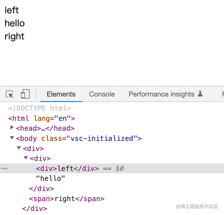Click the word hello on the page
This screenshot has height=215, width=224.
(x=15, y=23)
